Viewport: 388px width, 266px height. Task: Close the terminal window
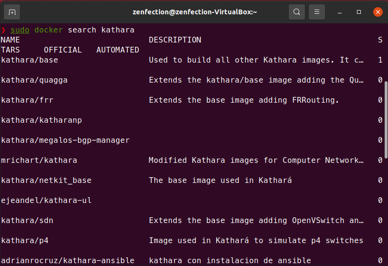(x=378, y=12)
